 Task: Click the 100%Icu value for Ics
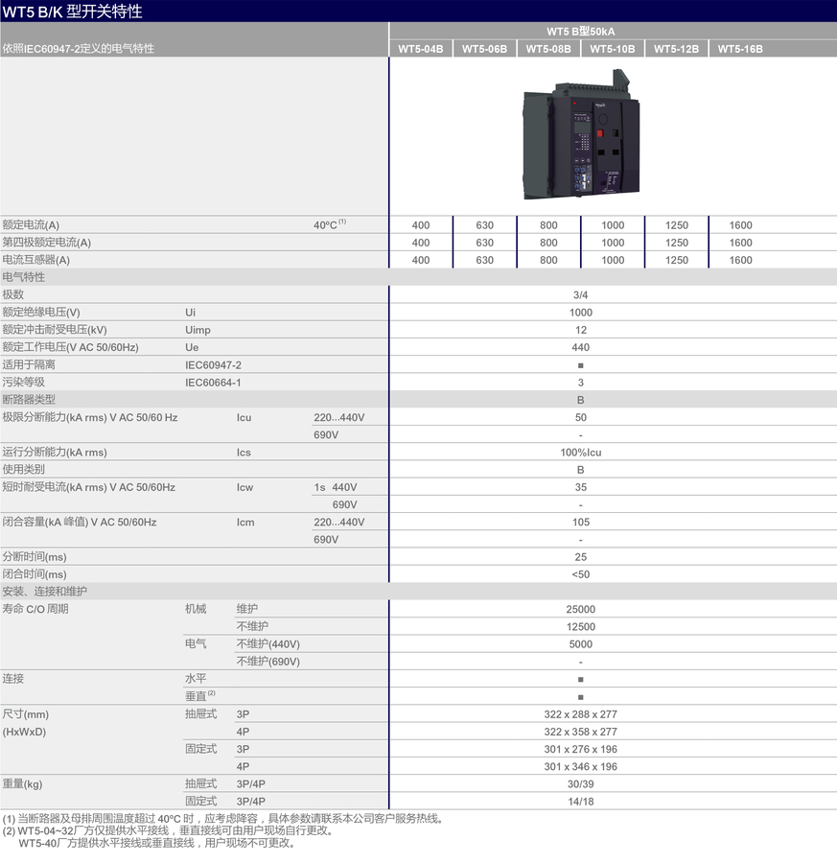pos(581,453)
